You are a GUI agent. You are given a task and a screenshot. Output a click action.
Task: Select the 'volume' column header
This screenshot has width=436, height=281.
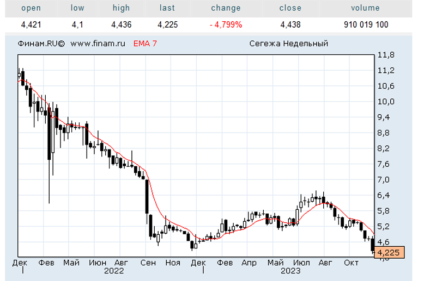coord(366,8)
